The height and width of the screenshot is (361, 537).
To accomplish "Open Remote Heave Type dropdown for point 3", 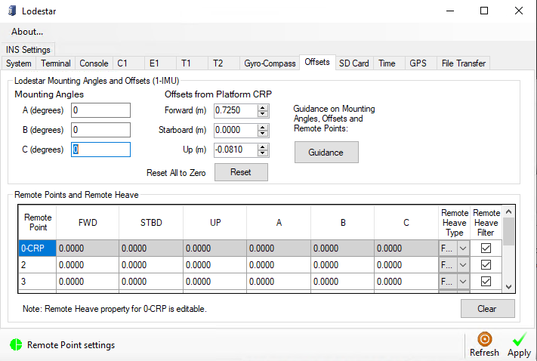I will click(x=461, y=281).
